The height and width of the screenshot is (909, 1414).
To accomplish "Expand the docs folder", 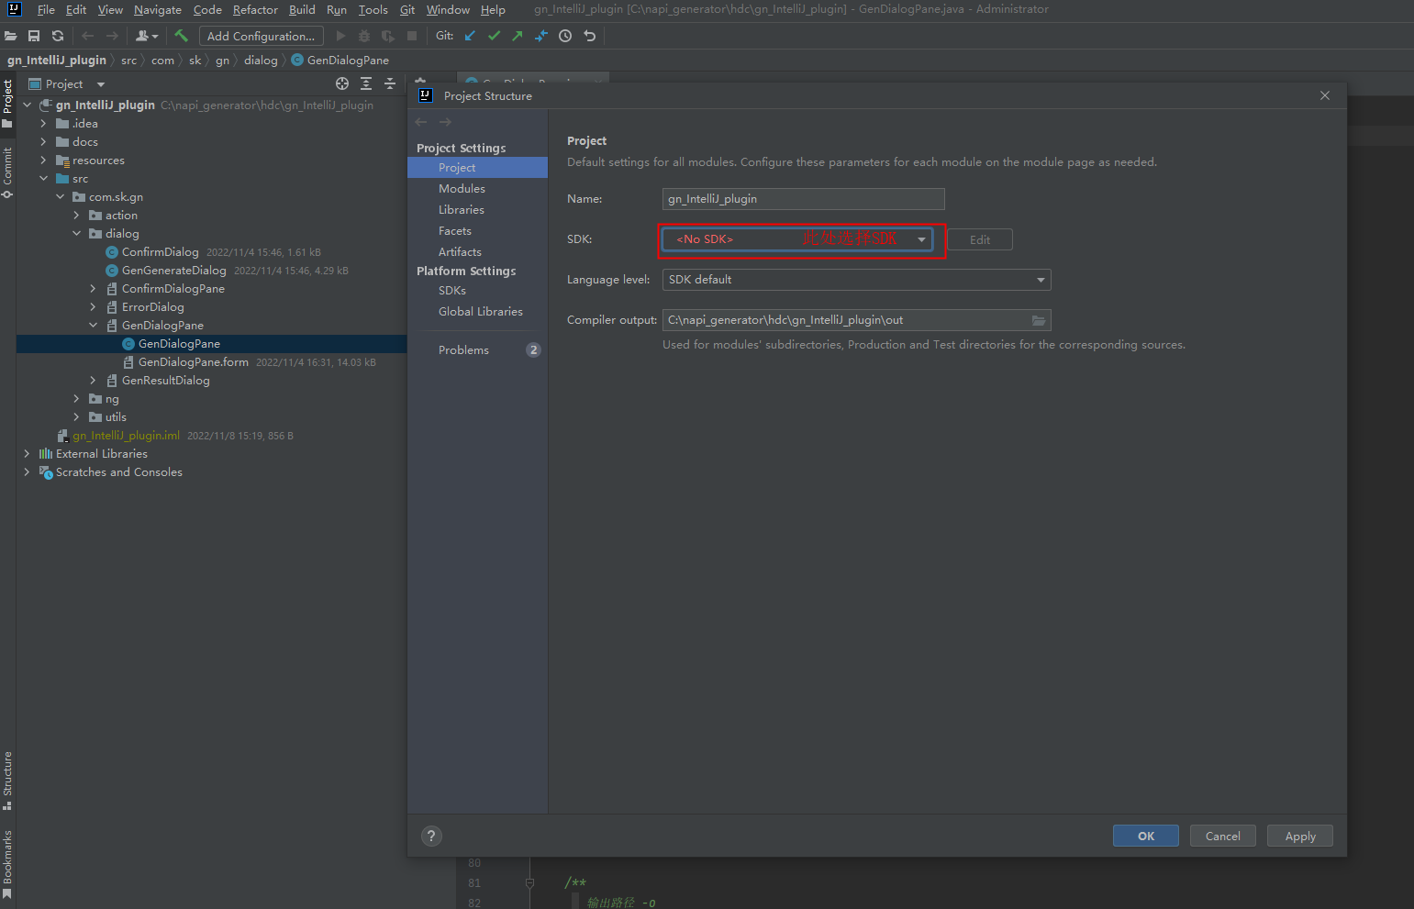I will (x=43, y=141).
